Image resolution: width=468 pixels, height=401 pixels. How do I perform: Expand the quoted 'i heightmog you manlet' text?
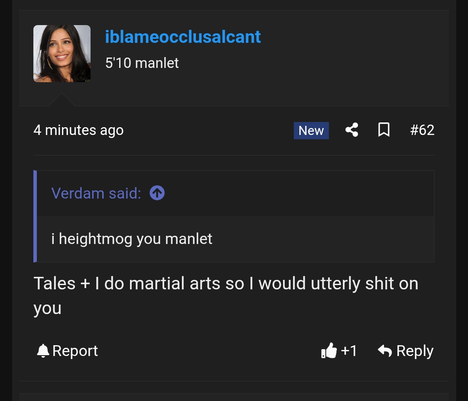coord(132,239)
